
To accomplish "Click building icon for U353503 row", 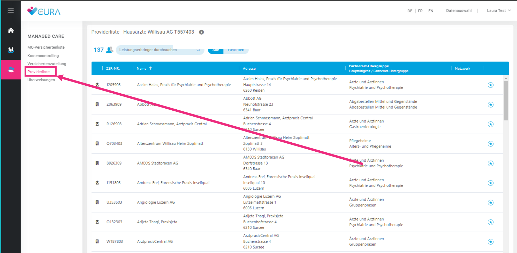I will [x=97, y=202].
